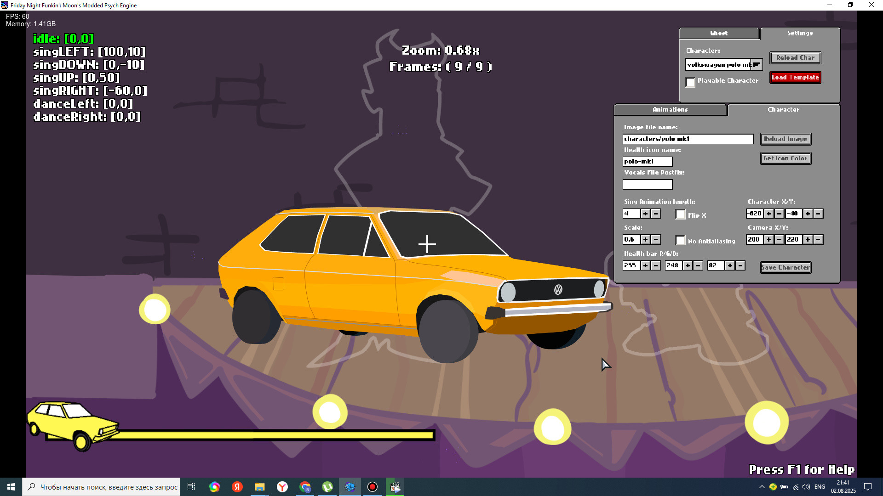The height and width of the screenshot is (496, 883).
Task: Open the screen recorder app on the taskbar
Action: click(372, 487)
